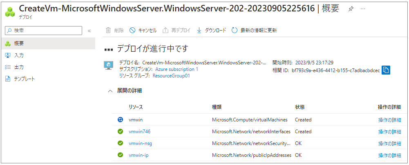Open 操作の詳細 for the vmwin-nsg row
This screenshot has height=165, width=409.
tap(389, 144)
